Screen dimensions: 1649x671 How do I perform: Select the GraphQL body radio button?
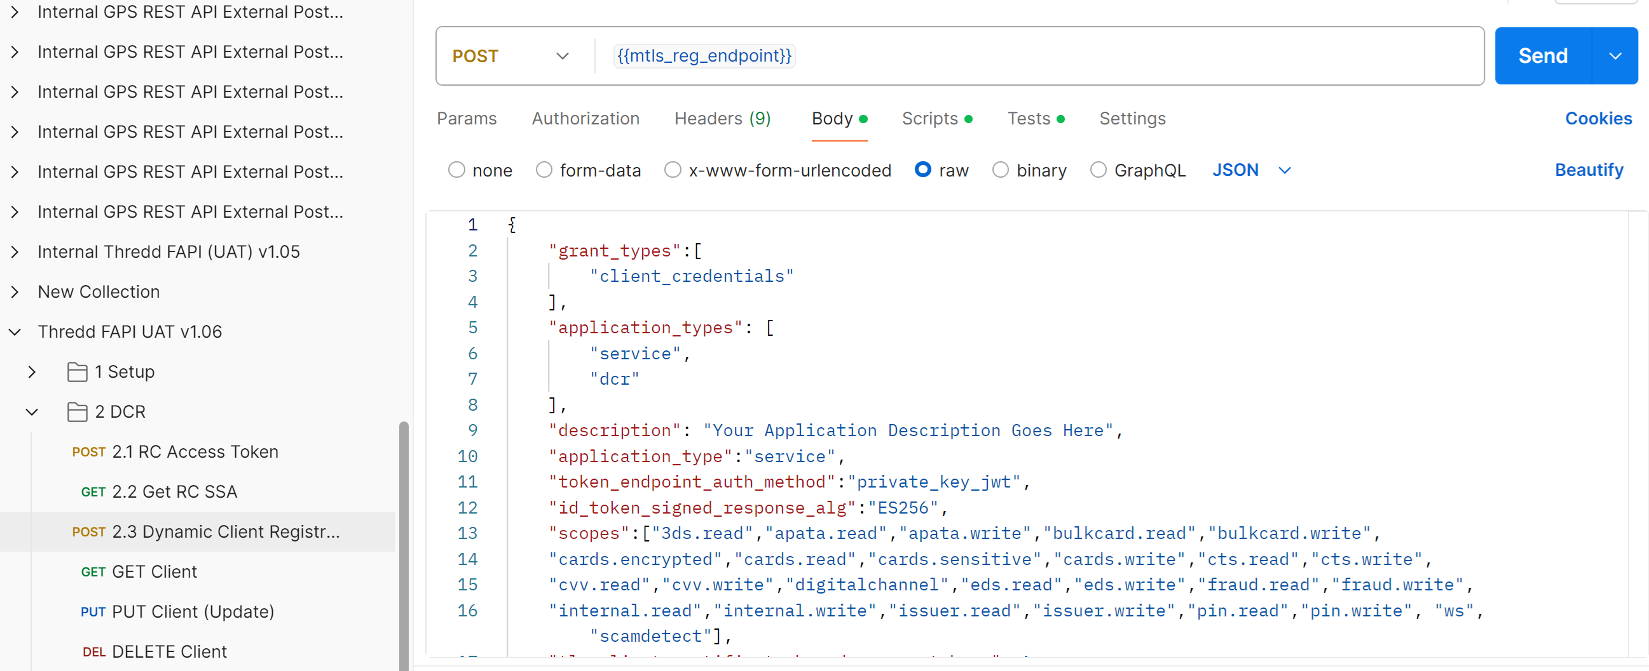point(1098,170)
